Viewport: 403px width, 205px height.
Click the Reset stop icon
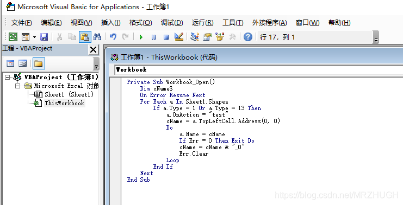pyautogui.click(x=166, y=37)
